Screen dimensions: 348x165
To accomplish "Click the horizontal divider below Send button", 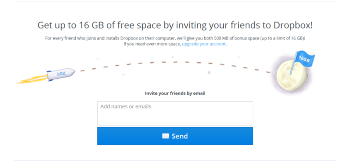I will (x=175, y=160).
